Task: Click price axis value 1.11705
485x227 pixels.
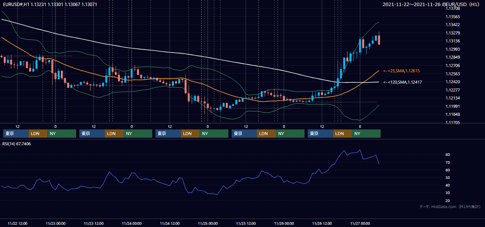Action: 453,123
